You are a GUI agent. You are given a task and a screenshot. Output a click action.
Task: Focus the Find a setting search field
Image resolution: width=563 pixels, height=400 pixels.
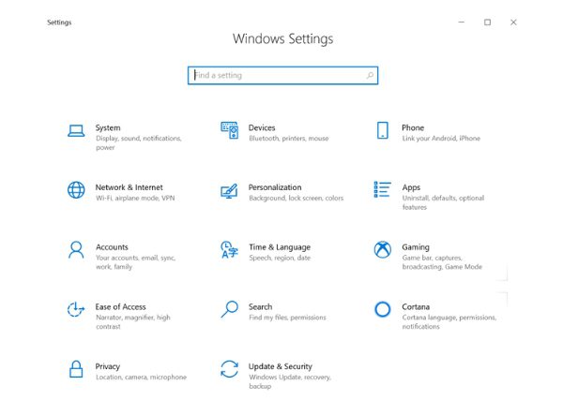point(283,76)
